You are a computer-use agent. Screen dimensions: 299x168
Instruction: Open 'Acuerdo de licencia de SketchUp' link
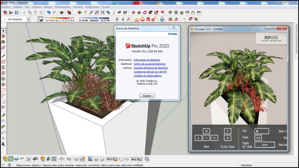point(151,68)
